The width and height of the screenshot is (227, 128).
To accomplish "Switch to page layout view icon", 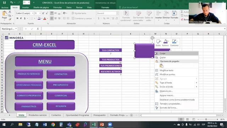I will pyautogui.click(x=187, y=119).
